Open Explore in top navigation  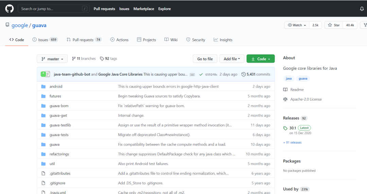point(164,9)
